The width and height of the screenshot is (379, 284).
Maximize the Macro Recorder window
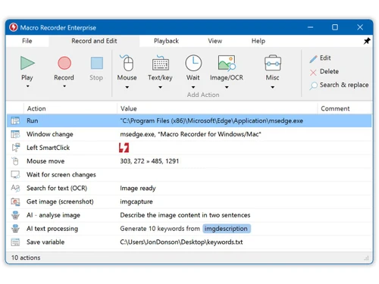pos(335,27)
